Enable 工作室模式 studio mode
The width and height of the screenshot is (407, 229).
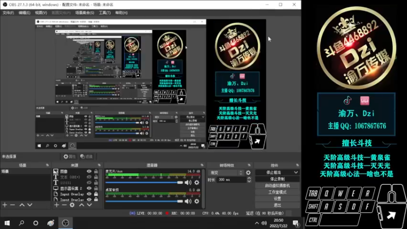[277, 192]
